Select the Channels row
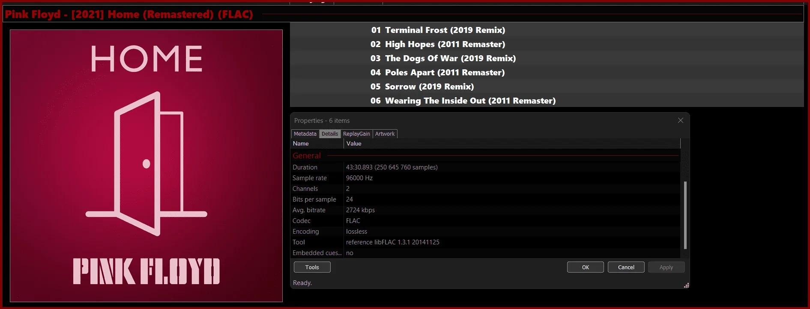 (x=486, y=189)
